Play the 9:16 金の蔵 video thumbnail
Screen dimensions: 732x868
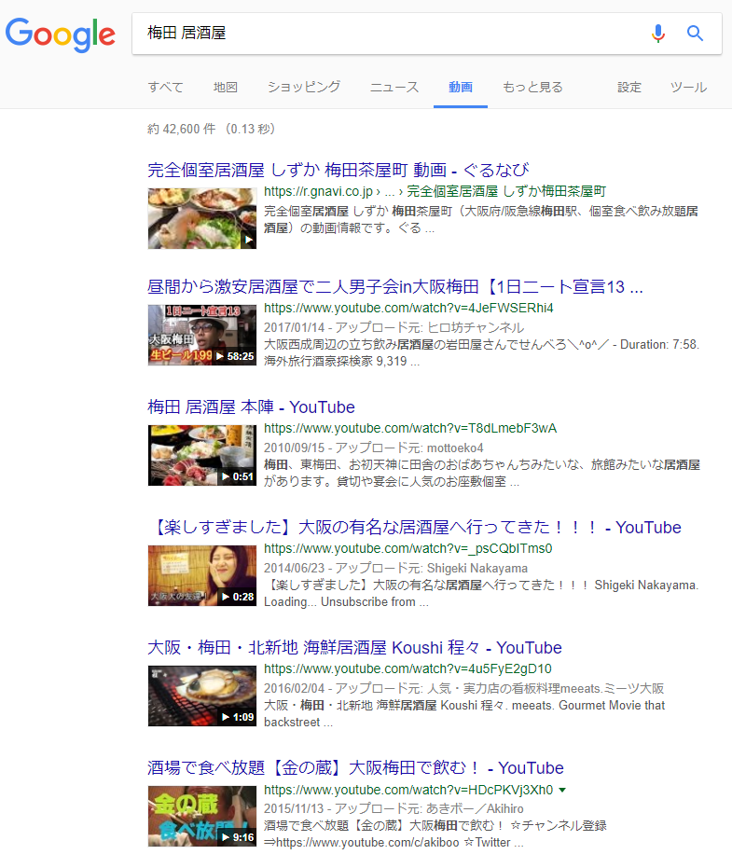point(202,816)
